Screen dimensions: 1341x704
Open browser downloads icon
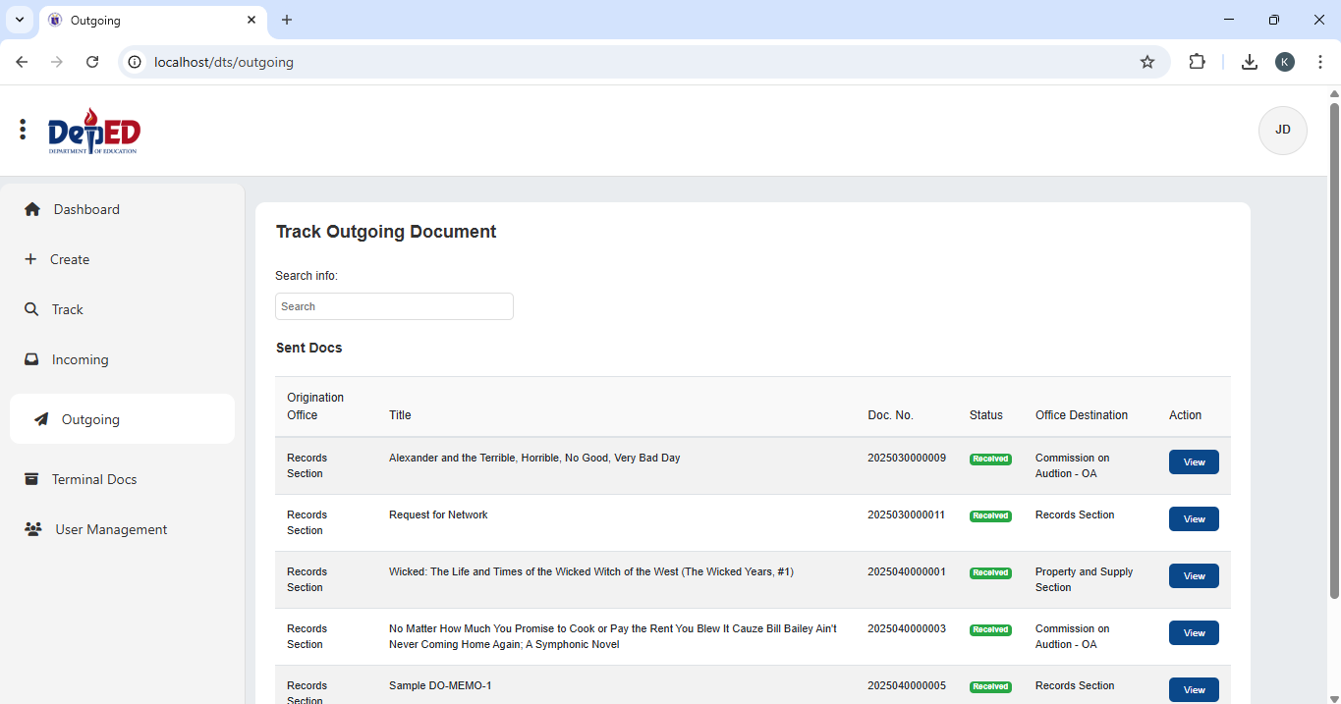(x=1250, y=62)
